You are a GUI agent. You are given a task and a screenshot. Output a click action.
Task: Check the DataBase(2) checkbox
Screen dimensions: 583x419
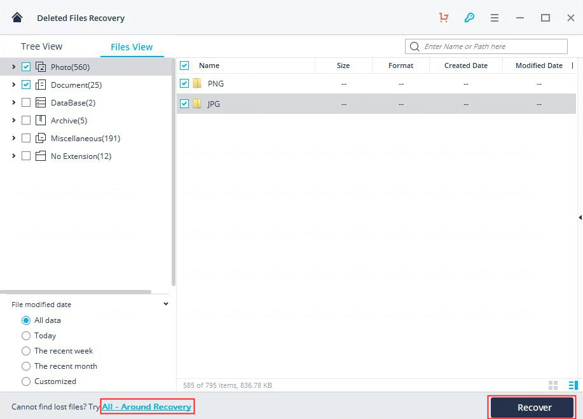(26, 102)
